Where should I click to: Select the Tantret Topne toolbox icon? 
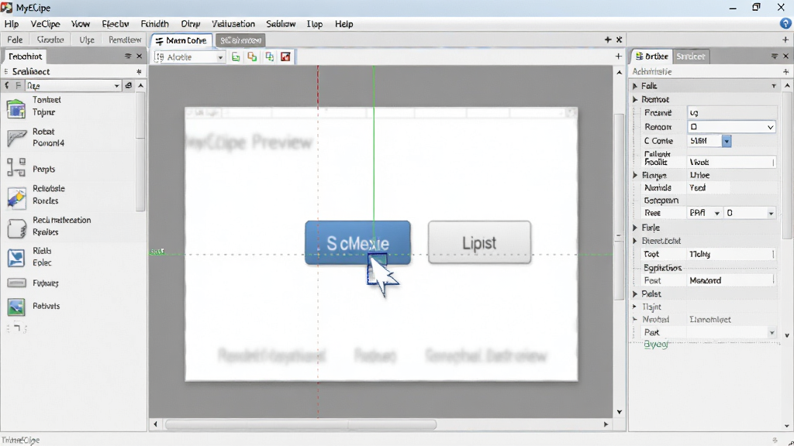point(16,108)
